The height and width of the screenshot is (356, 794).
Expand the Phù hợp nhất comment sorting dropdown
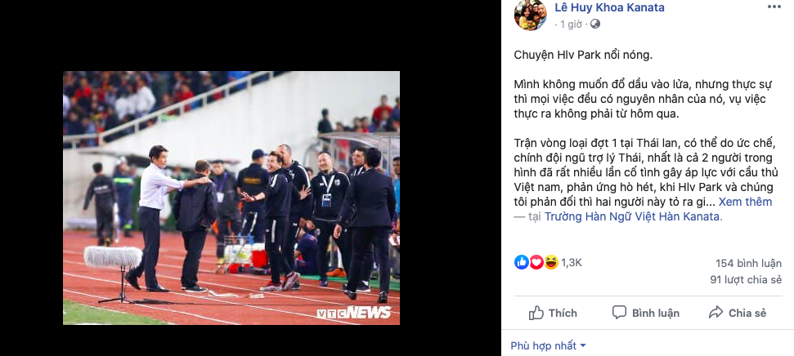tap(549, 346)
